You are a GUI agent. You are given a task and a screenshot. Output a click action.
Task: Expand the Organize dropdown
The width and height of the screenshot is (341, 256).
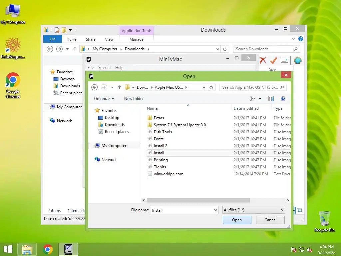pos(104,99)
